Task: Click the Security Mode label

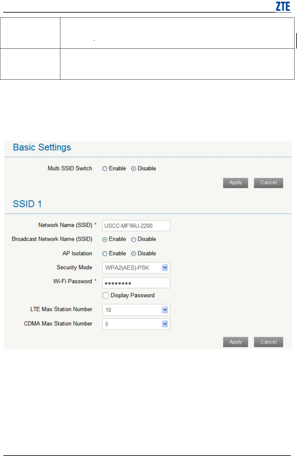Action: 74,267
